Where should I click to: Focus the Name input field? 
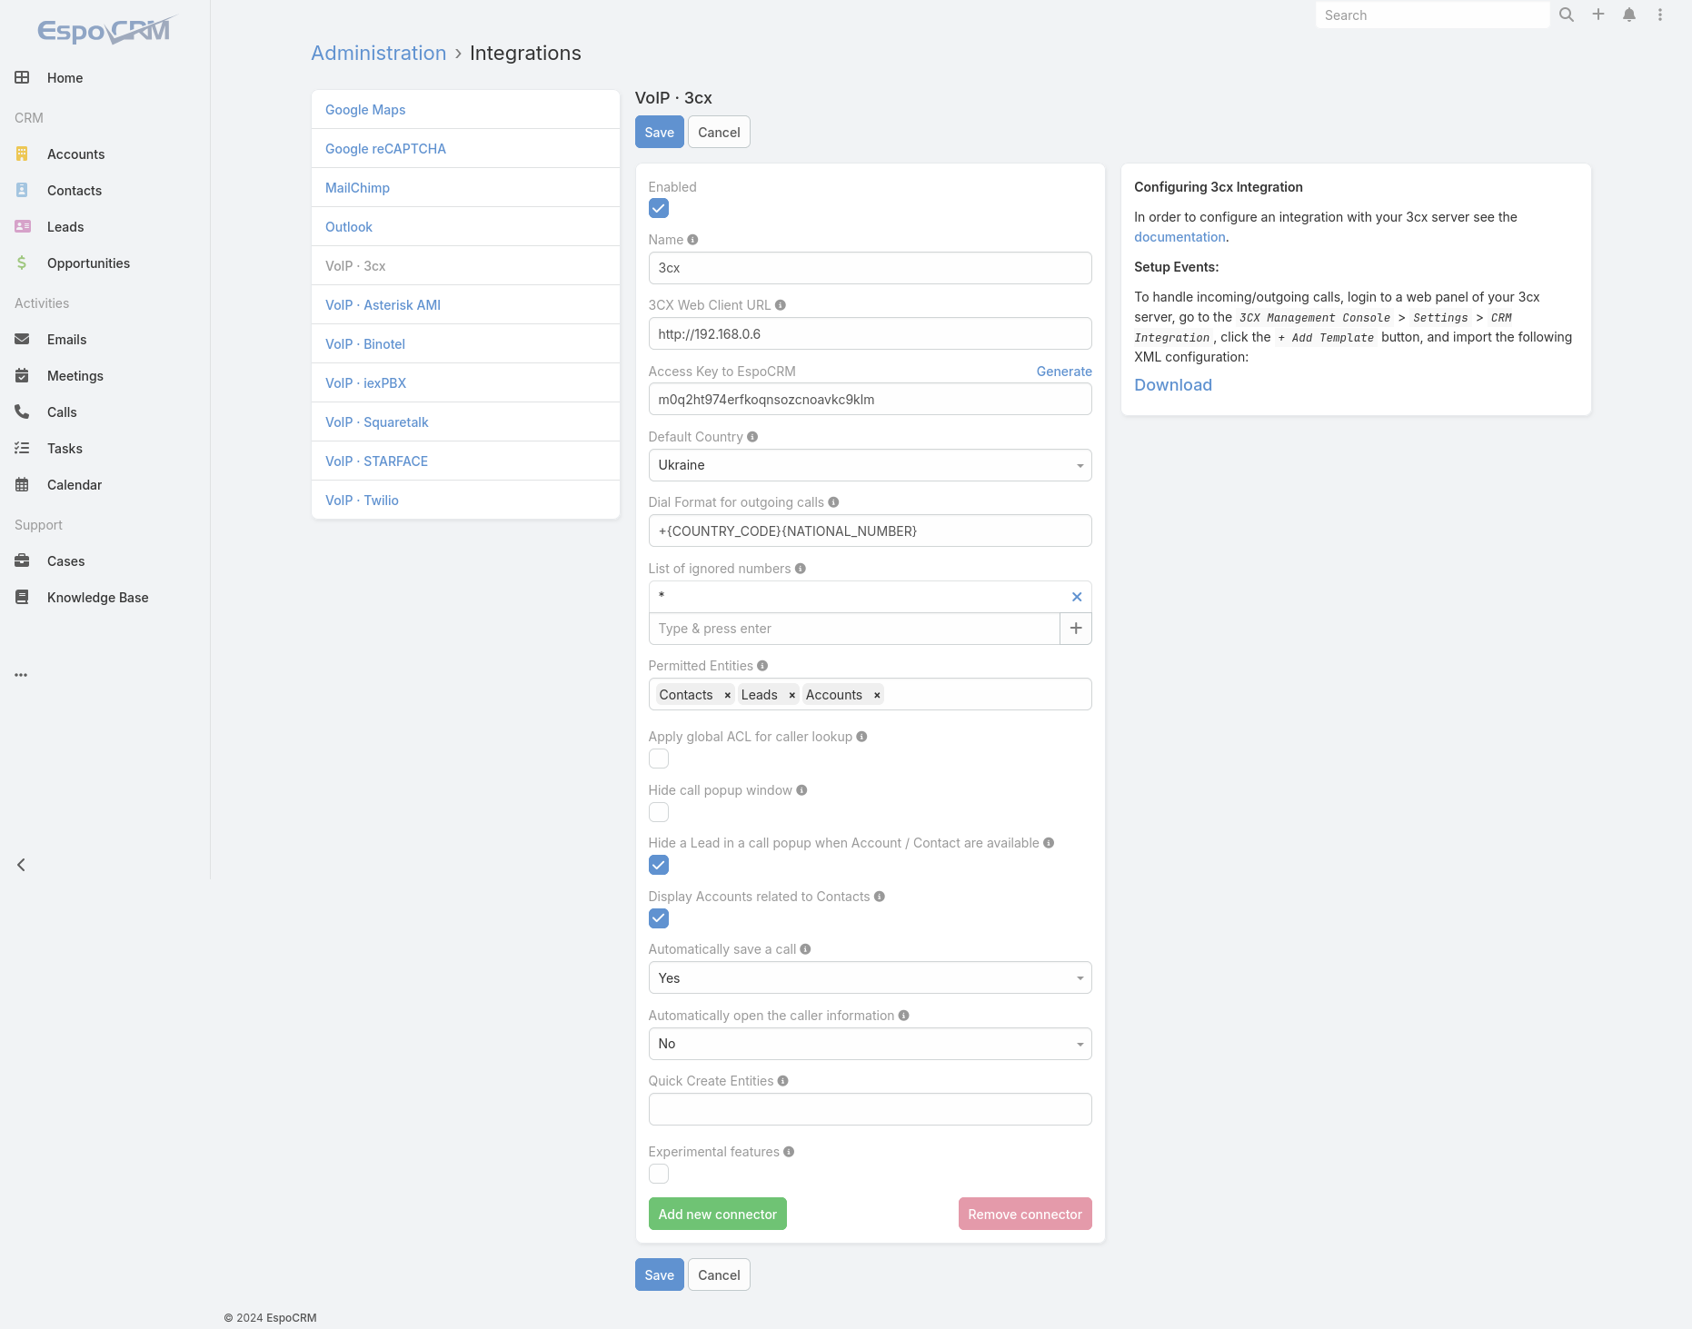[870, 268]
